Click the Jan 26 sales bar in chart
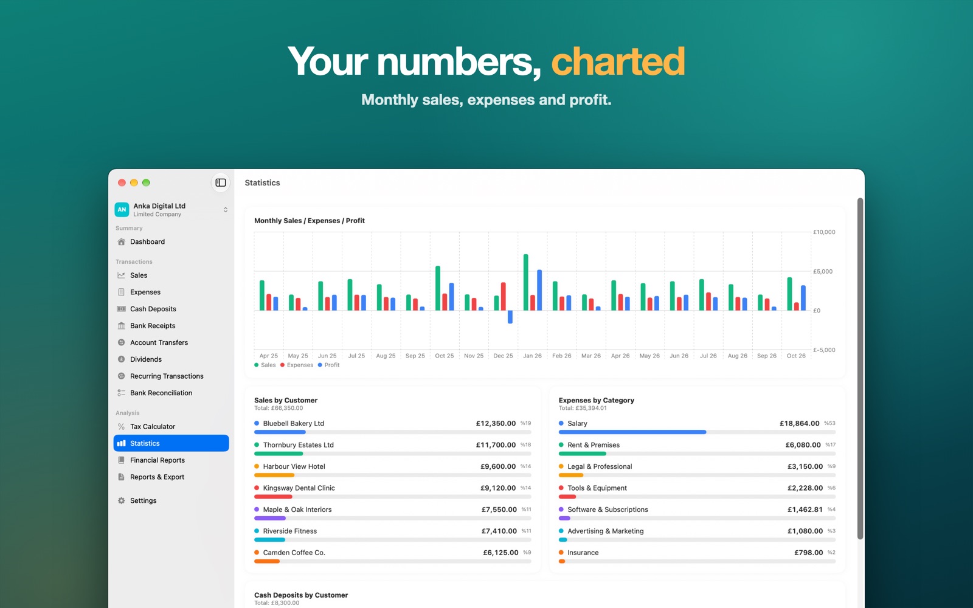Viewport: 973px width, 608px height. coord(526,283)
